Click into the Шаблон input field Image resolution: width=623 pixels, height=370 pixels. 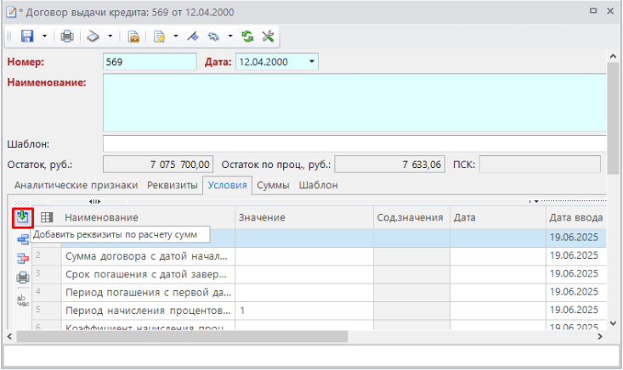(x=354, y=143)
